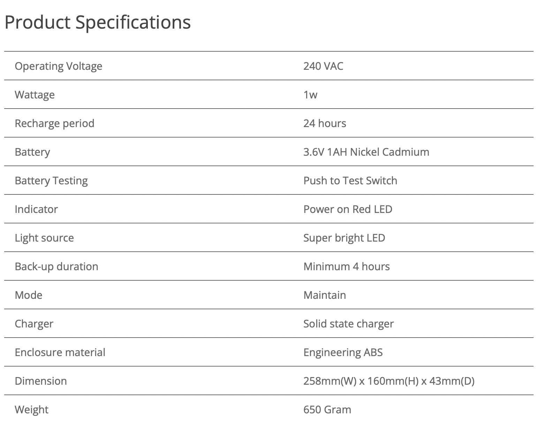The height and width of the screenshot is (428, 544).
Task: Click the 1w wattage value
Action: (310, 95)
